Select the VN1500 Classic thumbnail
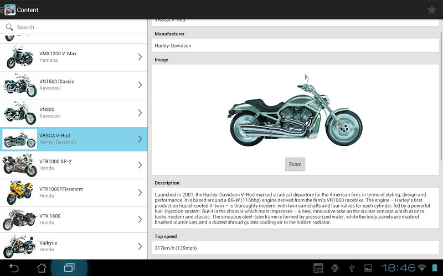443x276 pixels. tap(20, 85)
